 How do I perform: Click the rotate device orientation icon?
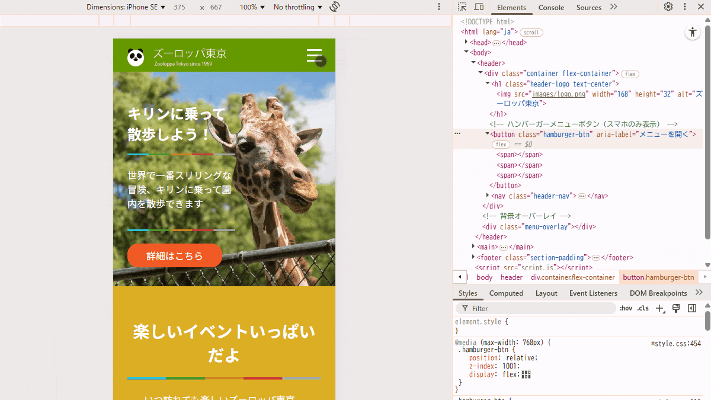(335, 7)
